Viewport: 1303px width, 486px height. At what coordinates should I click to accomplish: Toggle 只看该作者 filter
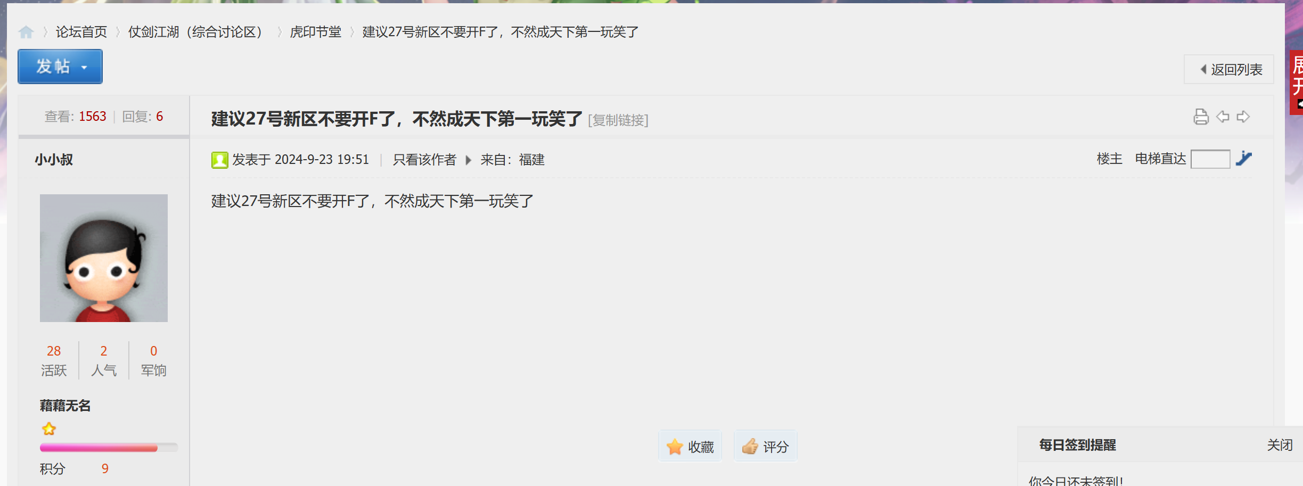pyautogui.click(x=424, y=160)
